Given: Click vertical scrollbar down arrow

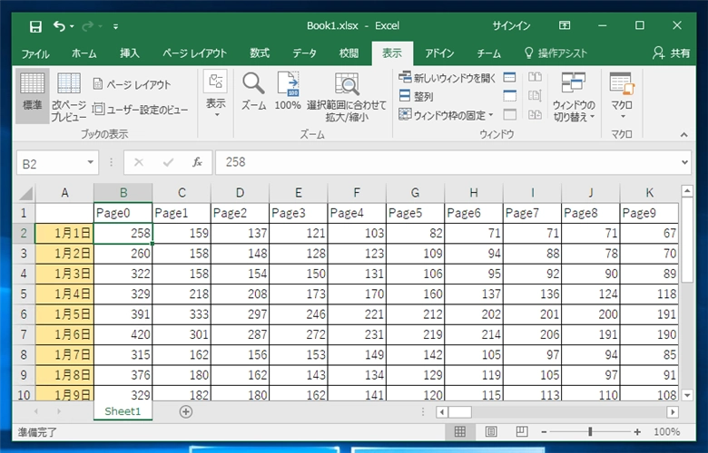Looking at the screenshot, I should [687, 396].
